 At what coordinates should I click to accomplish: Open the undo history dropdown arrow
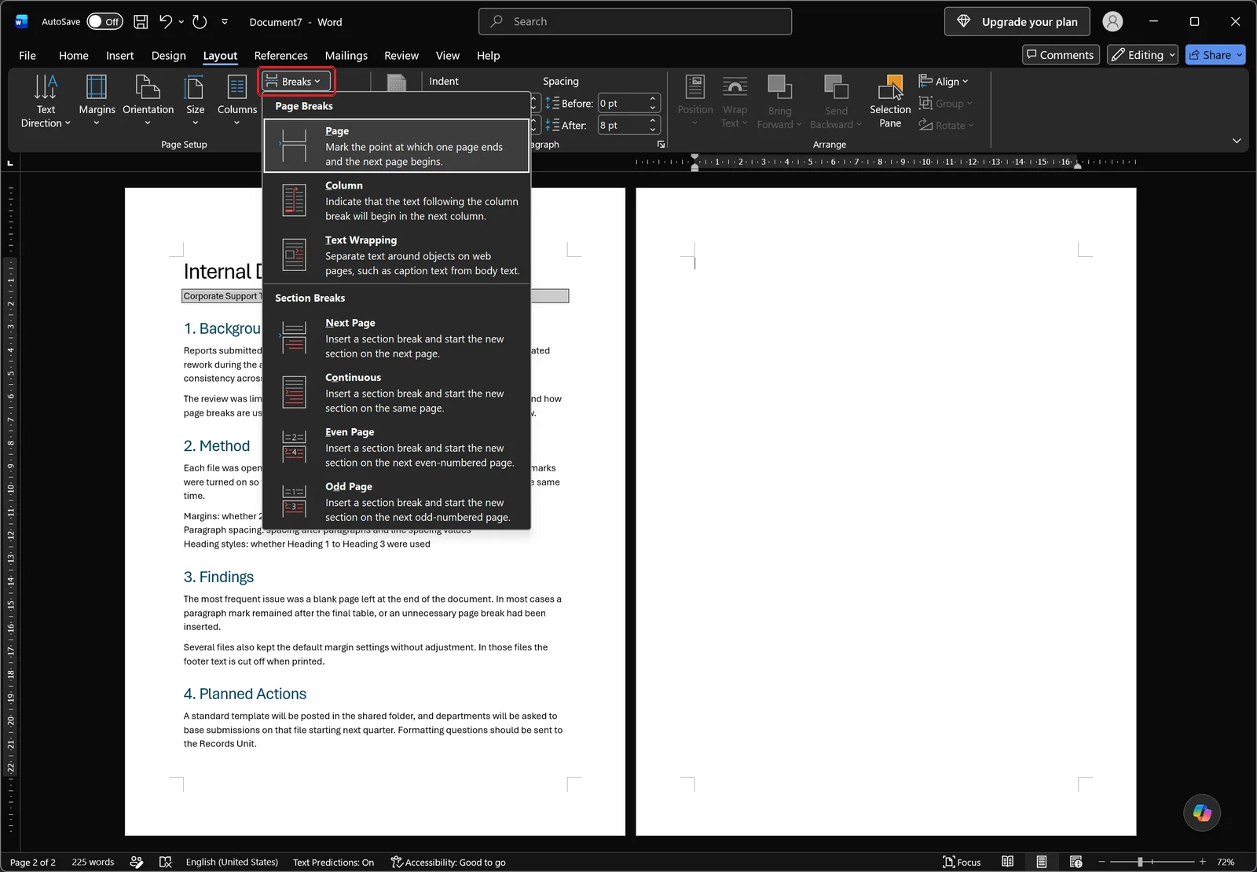(181, 21)
